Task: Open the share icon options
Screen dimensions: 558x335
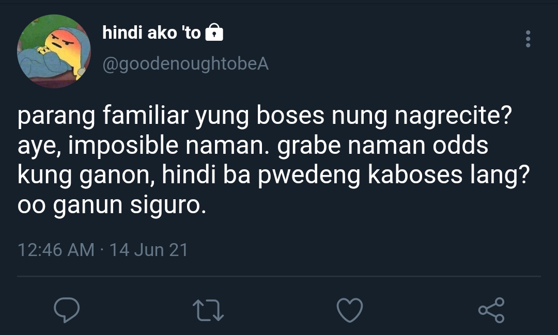Action: 491,310
